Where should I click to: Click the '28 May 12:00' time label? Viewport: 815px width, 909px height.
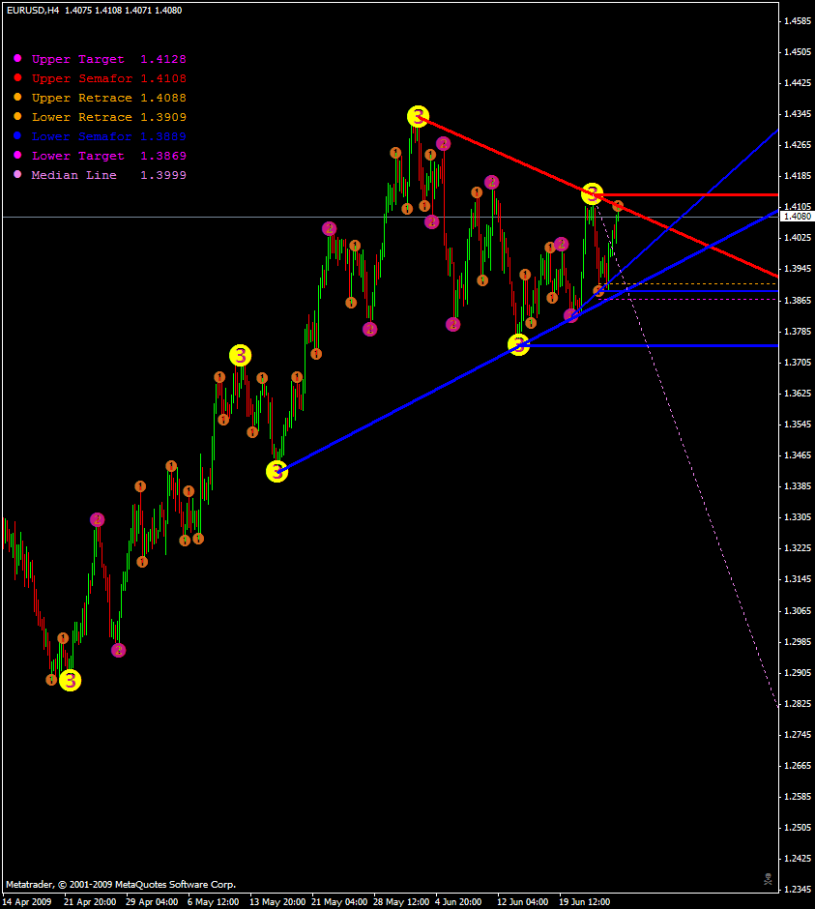point(402,902)
